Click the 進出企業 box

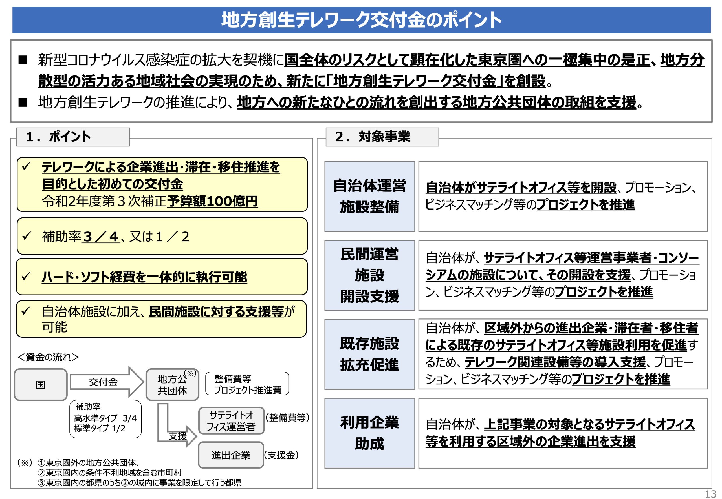pos(231,455)
